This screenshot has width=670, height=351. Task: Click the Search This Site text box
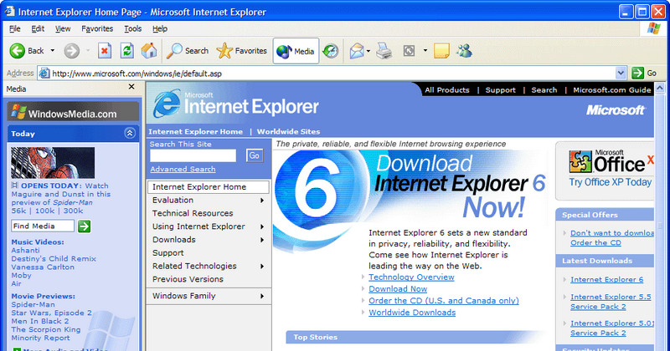click(x=193, y=155)
